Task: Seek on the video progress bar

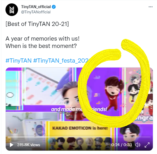Action: (x=79, y=137)
